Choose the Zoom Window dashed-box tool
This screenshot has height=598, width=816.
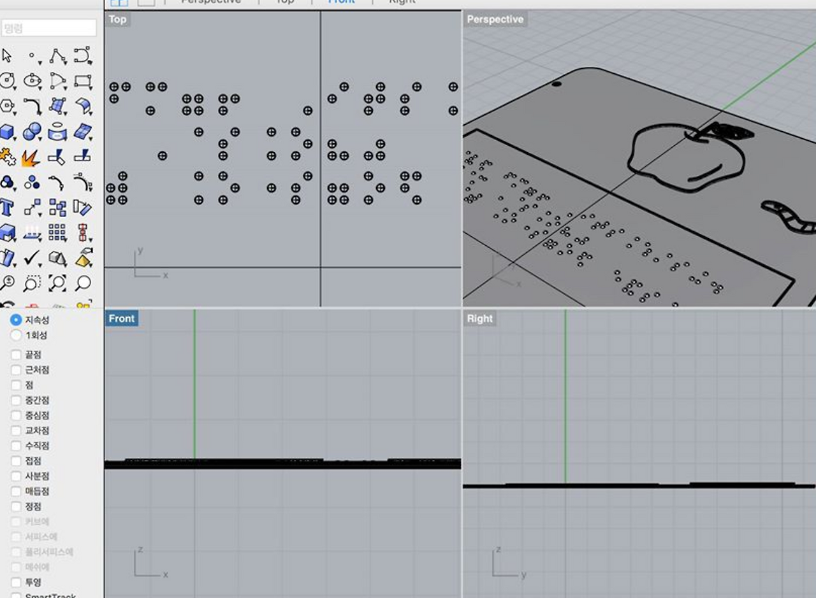tap(32, 283)
